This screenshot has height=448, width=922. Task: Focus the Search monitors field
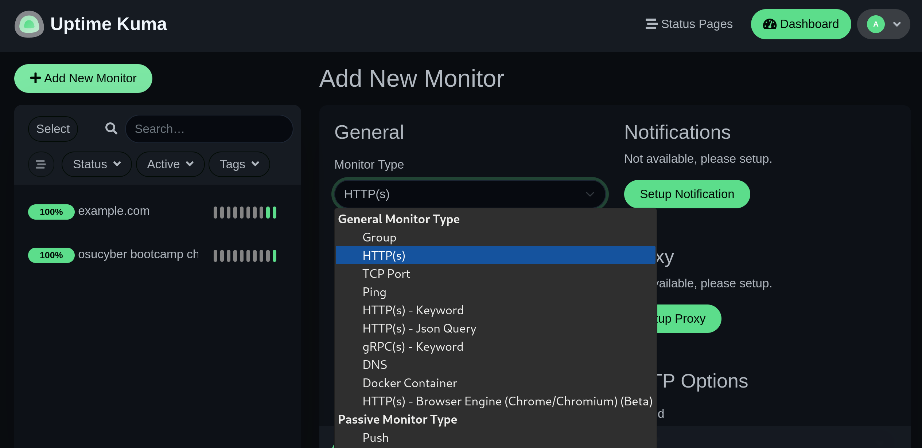(209, 129)
